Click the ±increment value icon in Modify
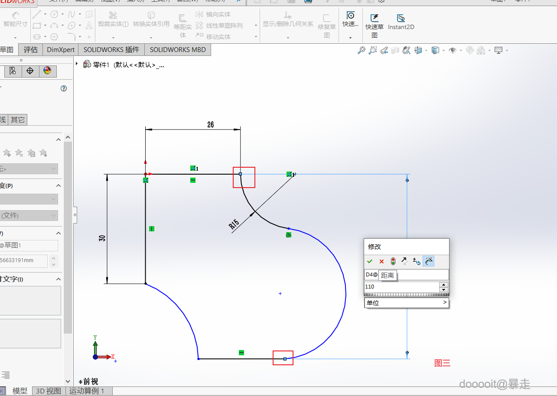 [x=417, y=261]
